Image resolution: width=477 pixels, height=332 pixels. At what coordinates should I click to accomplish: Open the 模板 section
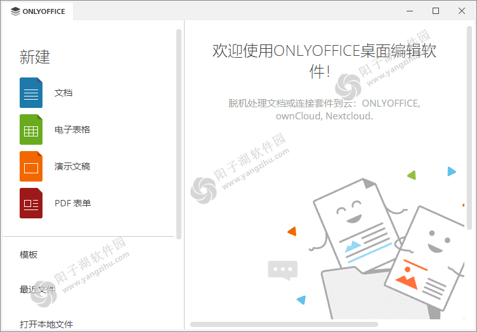click(29, 255)
